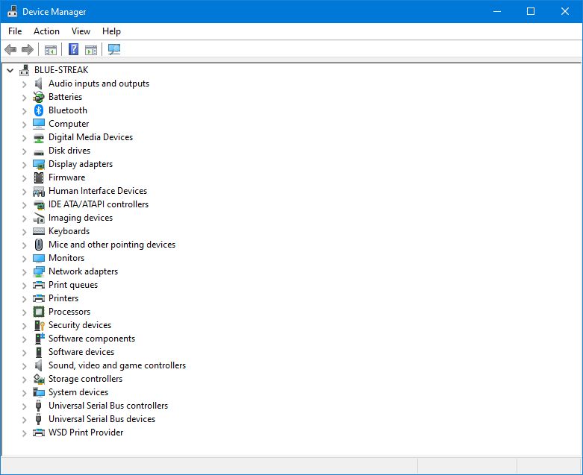Screen dimensions: 583x475
Task: Click the Imaging devices camera icon
Action: (x=39, y=218)
